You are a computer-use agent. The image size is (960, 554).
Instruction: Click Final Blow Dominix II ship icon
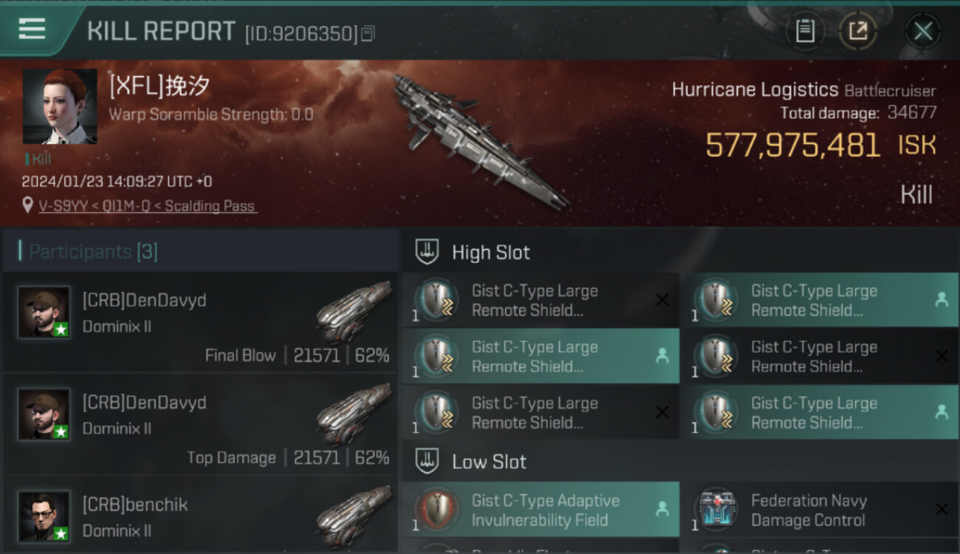[354, 312]
